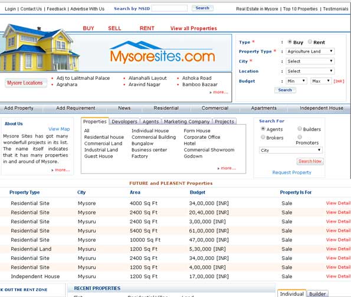Click Add Requirement in navigation bar
The image size is (351, 297).
[x=76, y=108]
